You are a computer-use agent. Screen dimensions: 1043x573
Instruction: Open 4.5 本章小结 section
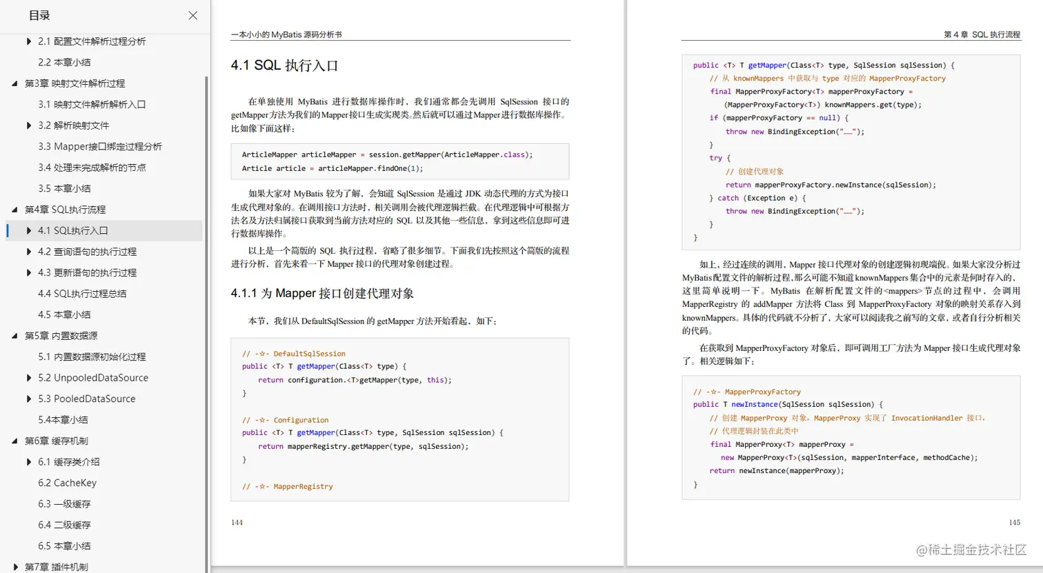64,314
